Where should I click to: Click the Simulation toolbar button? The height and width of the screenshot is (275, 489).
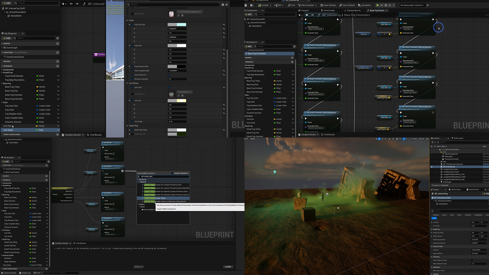click(x=364, y=5)
